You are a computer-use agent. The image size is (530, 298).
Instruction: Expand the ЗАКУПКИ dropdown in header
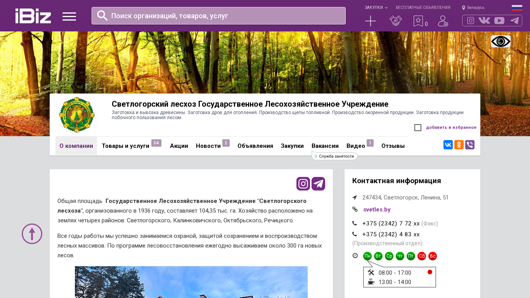[x=376, y=7]
